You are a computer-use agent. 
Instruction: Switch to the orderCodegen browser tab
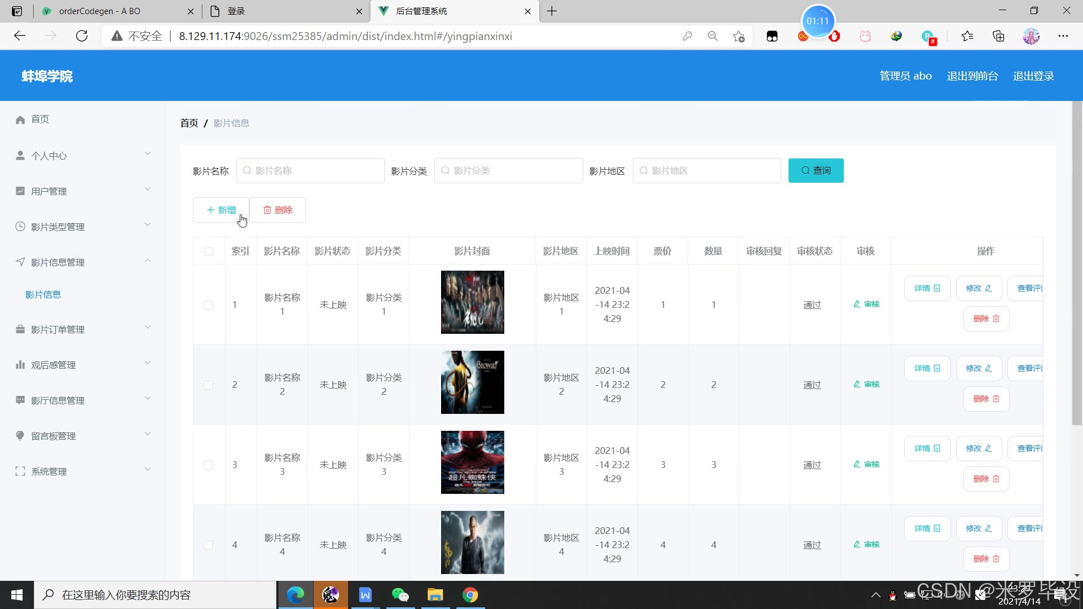pyautogui.click(x=100, y=11)
